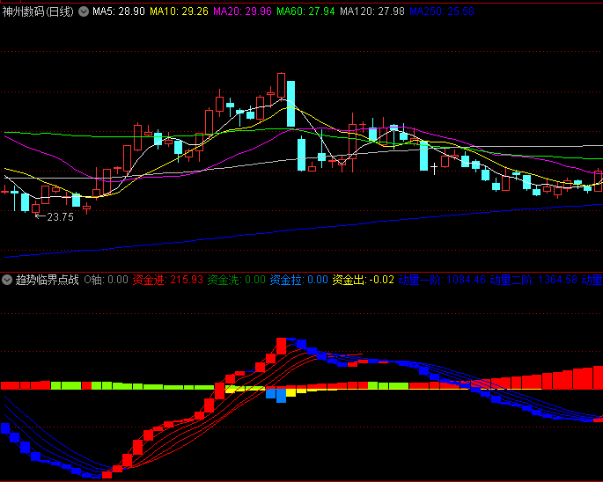
Task: Click the 23.75 low price label
Action: coord(60,217)
